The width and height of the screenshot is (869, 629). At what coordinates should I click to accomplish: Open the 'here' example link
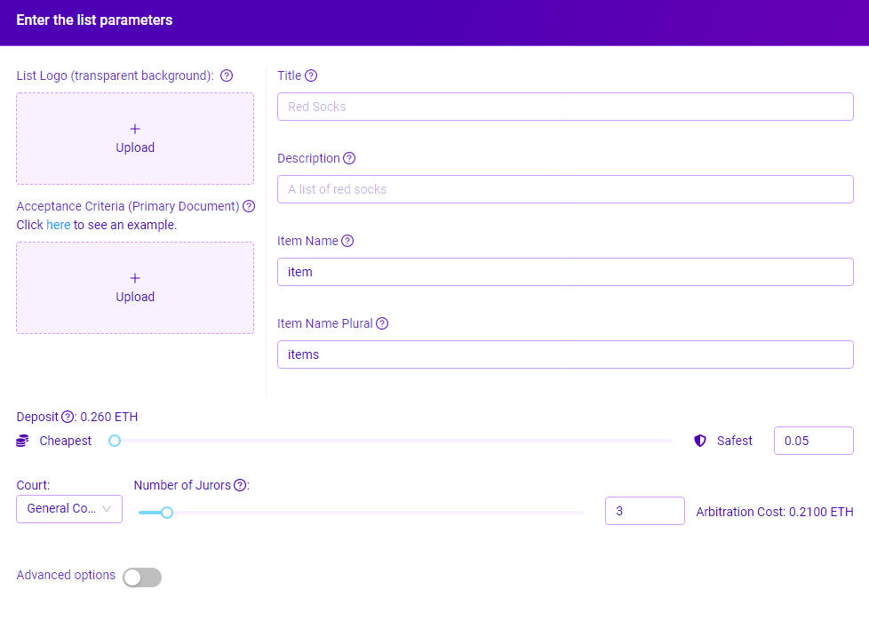coord(58,225)
